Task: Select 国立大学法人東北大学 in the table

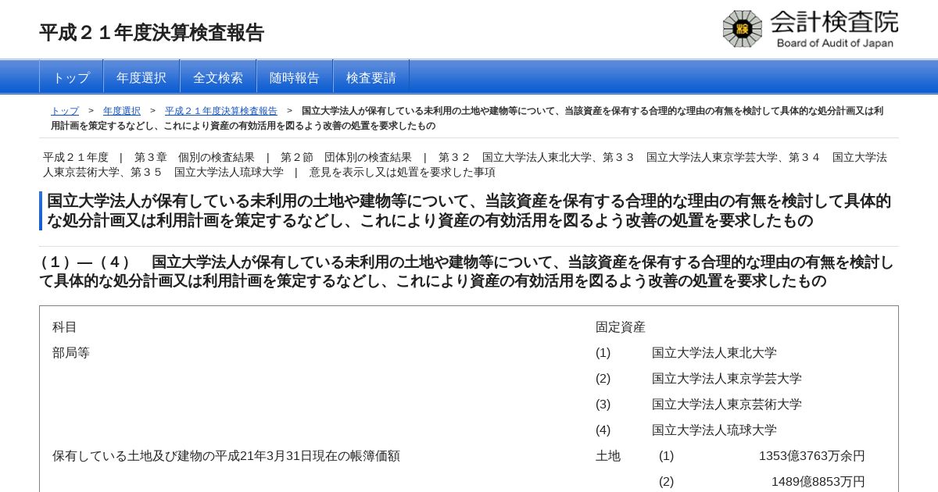Action: (x=714, y=353)
